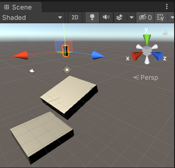Expand the effects dropdown arrow
Image resolution: width=175 pixels, height=168 pixels.
(x=131, y=18)
